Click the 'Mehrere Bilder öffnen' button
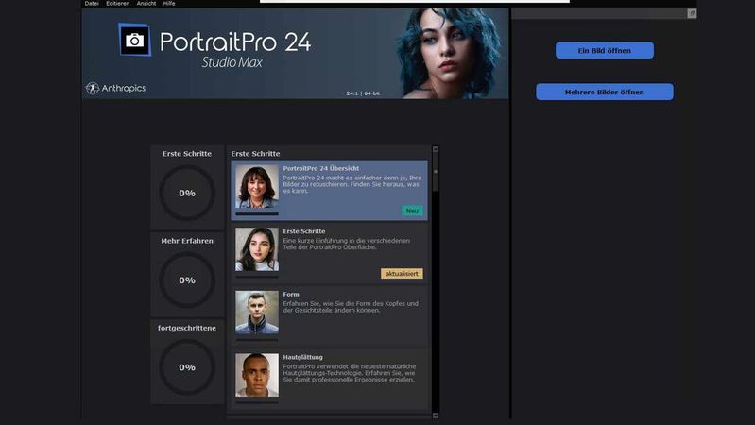Image resolution: width=755 pixels, height=425 pixels. (605, 92)
